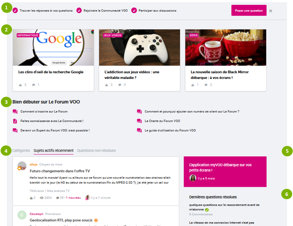Image resolution: width=293 pixels, height=226 pixels.
Task: Open topic 'Geolocalisation RTL play pose soucis'
Action: [x=61, y=220]
